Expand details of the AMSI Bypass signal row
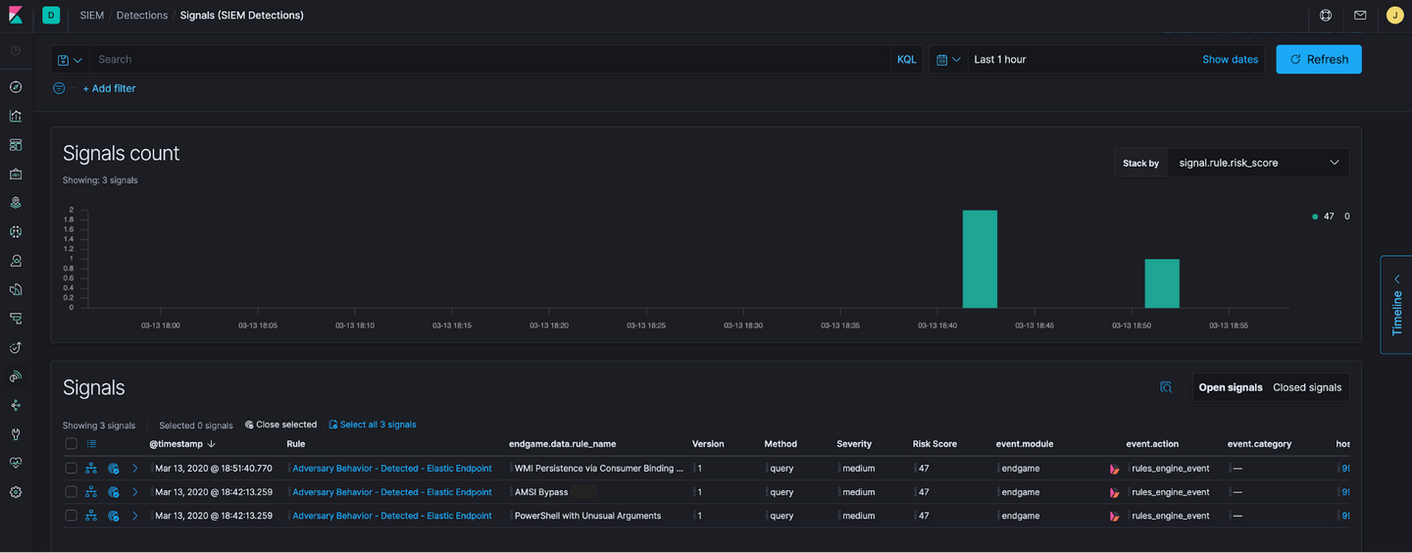1412x553 pixels. (x=135, y=492)
